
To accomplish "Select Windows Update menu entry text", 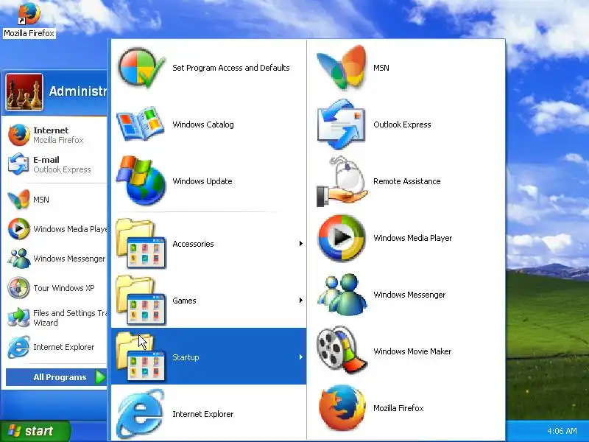I will (202, 181).
